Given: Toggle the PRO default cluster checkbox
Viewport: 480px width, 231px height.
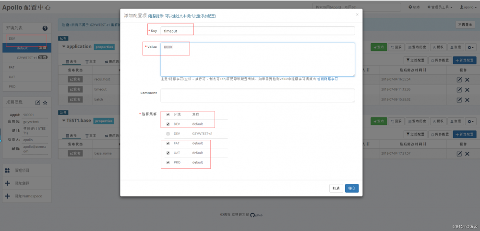Looking at the screenshot, I should pyautogui.click(x=168, y=162).
